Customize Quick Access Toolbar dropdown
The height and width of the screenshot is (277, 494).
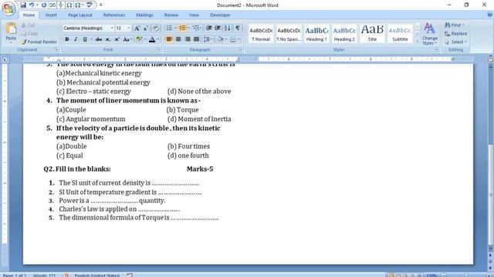point(101,5)
